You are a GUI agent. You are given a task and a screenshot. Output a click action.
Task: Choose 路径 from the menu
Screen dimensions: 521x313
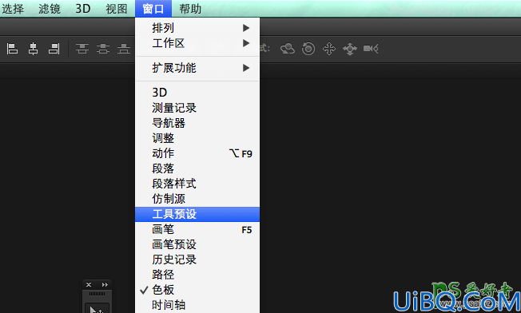pos(197,275)
